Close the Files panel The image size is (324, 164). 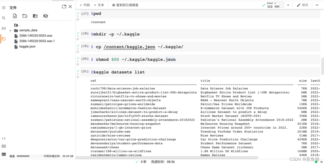point(70,7)
